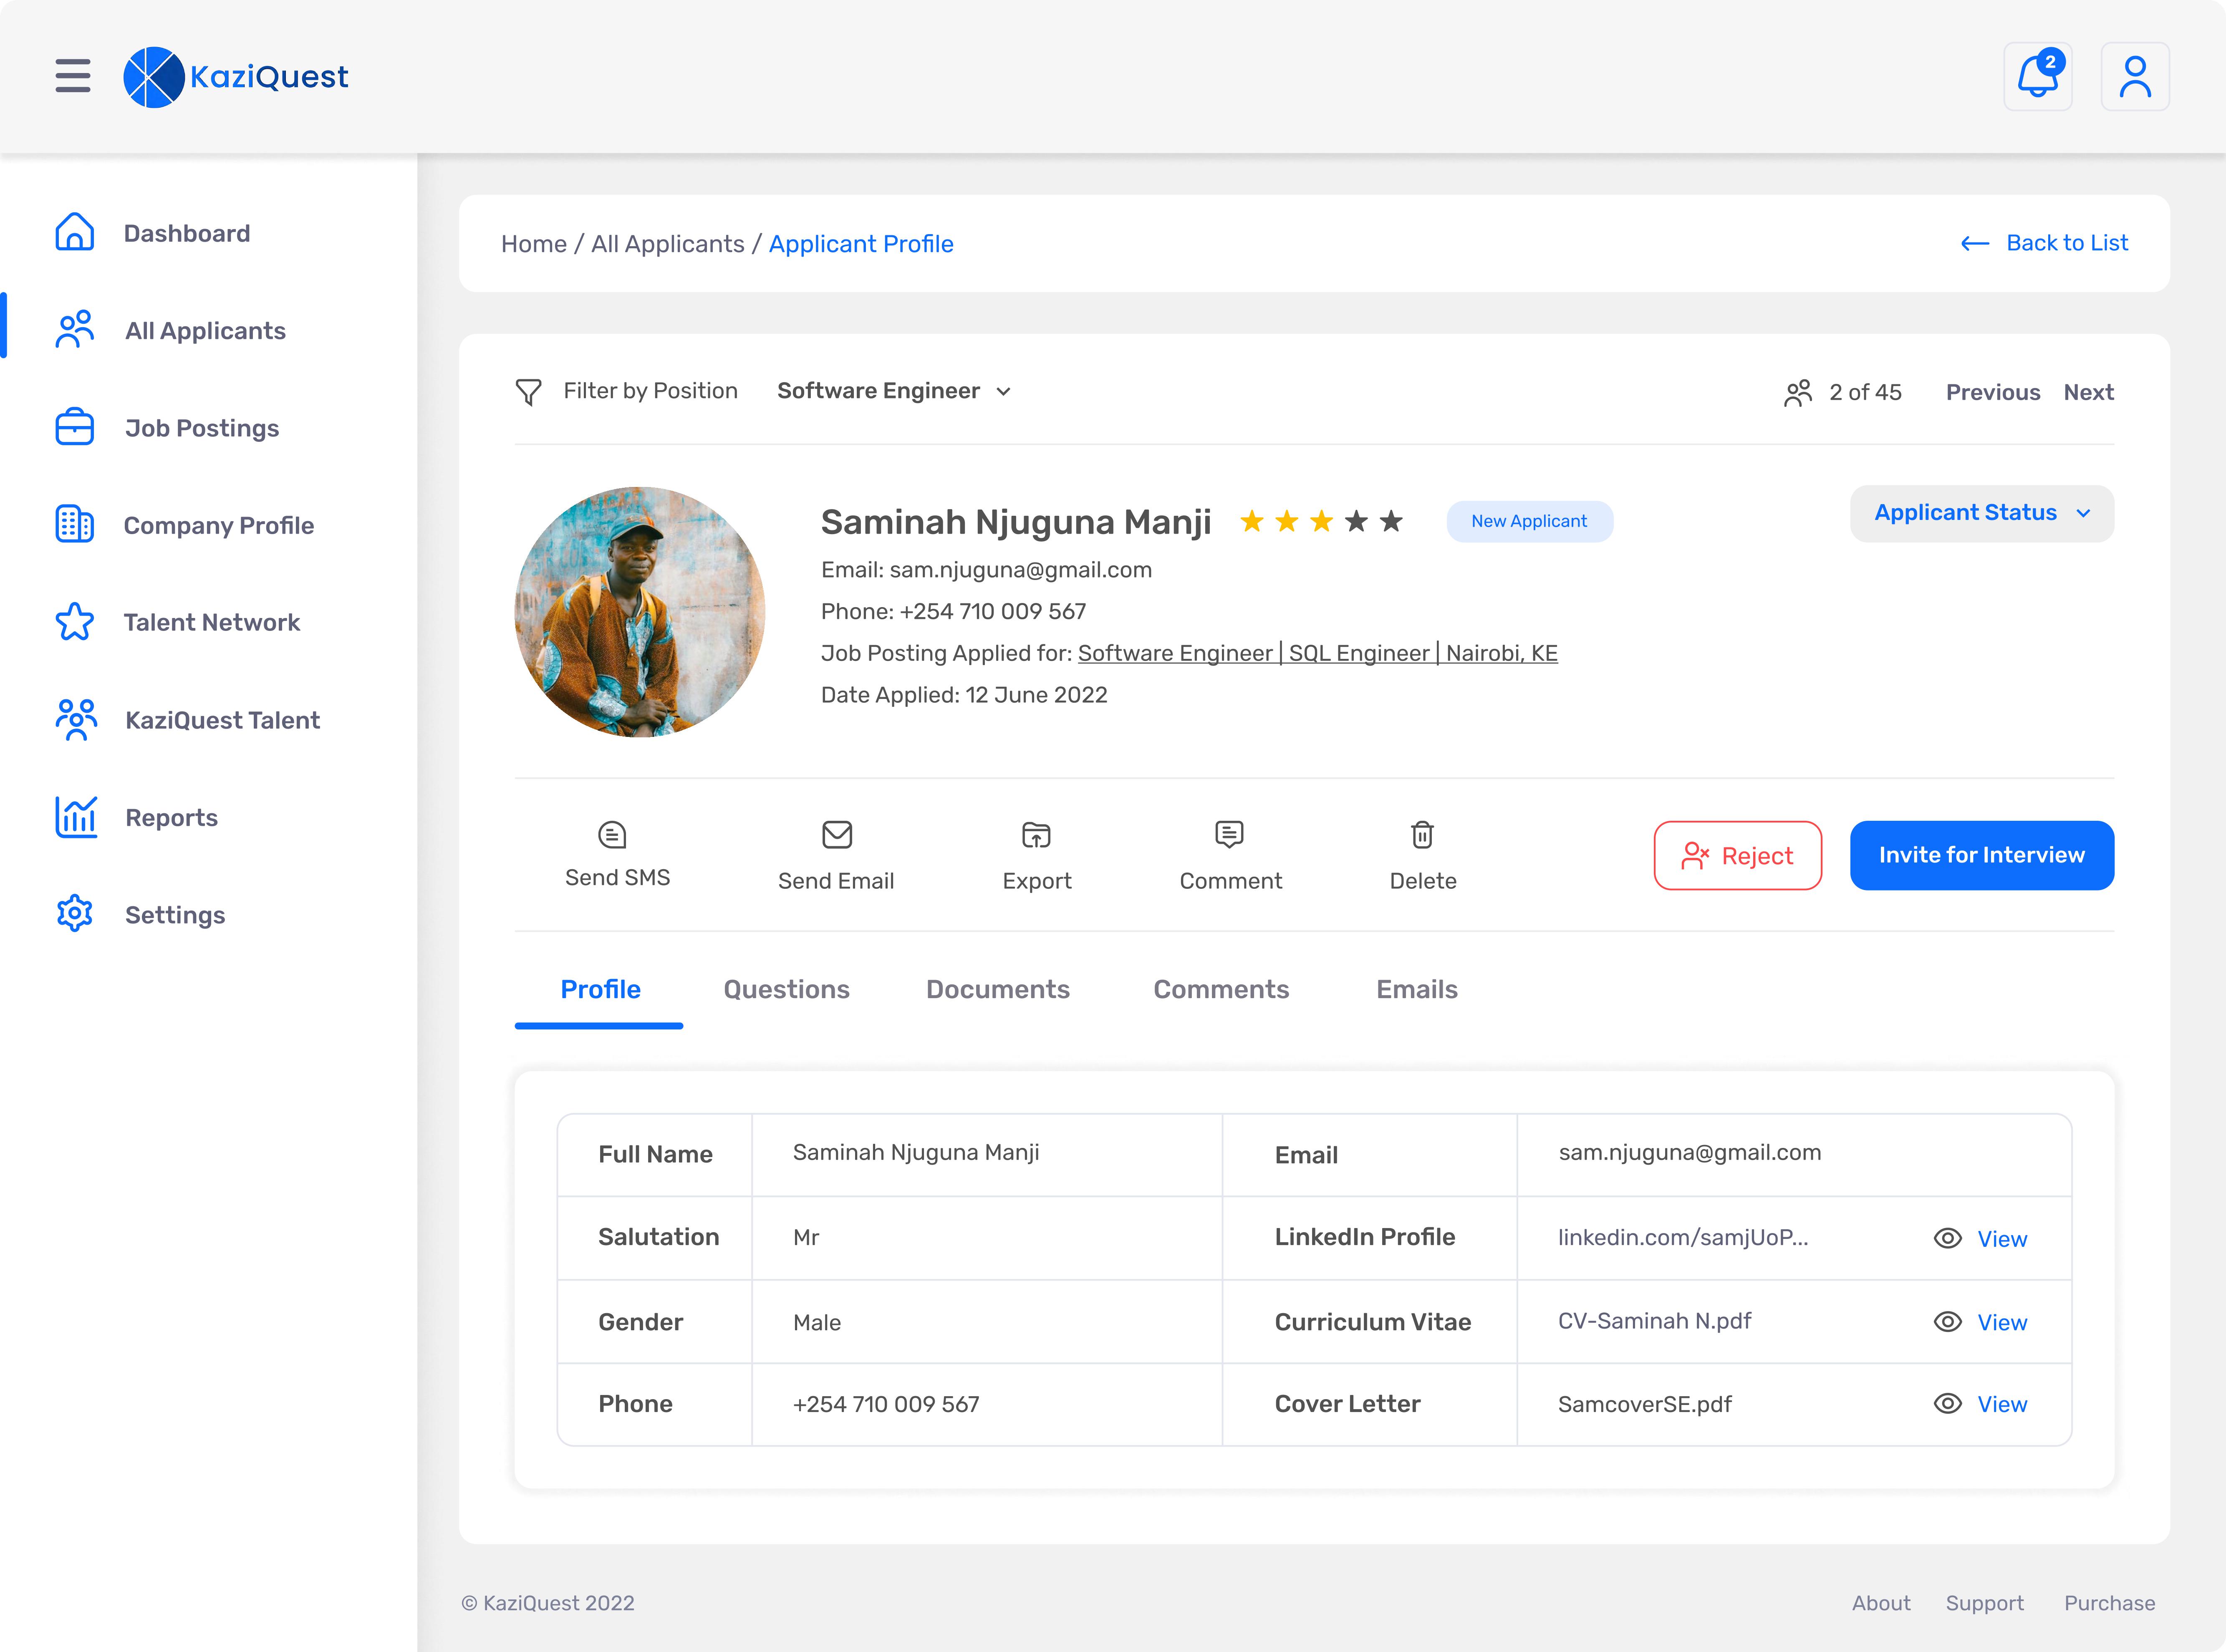Image resolution: width=2226 pixels, height=1652 pixels.
Task: Click the Send Email envelope icon
Action: point(836,834)
